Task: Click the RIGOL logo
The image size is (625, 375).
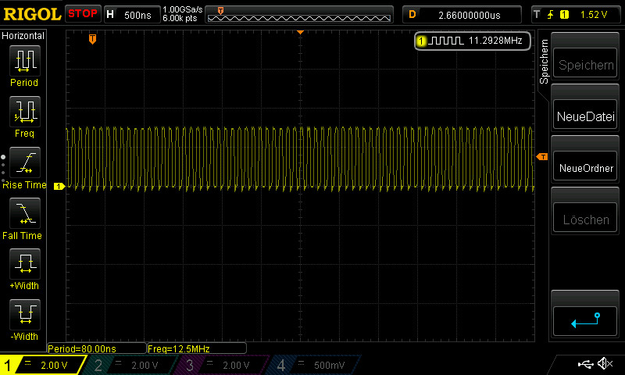Action: pyautogui.click(x=32, y=14)
